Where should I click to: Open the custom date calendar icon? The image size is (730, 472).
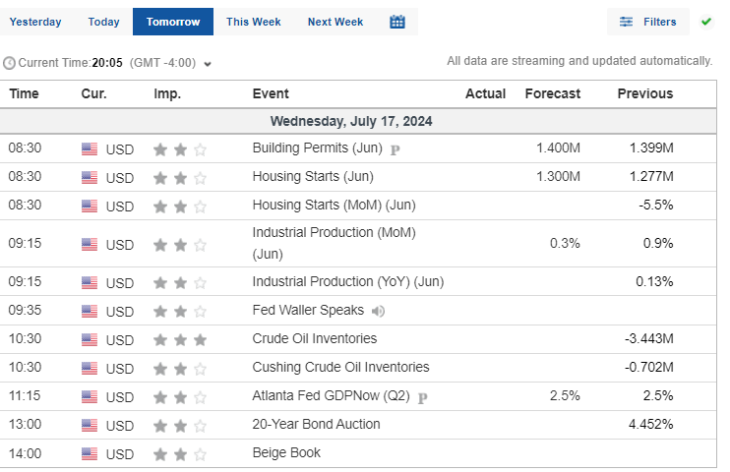[x=397, y=22]
